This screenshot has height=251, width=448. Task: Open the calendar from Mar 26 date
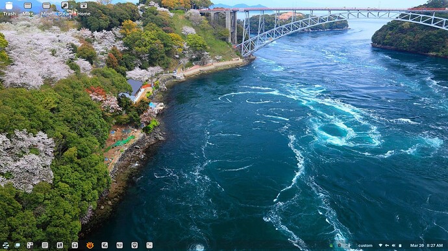coord(417,245)
